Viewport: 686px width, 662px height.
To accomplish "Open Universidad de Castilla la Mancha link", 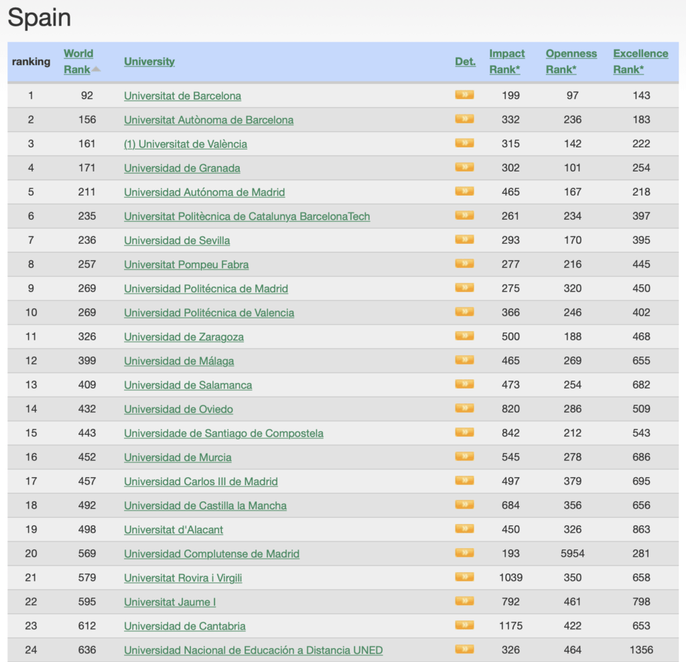I will [x=205, y=505].
